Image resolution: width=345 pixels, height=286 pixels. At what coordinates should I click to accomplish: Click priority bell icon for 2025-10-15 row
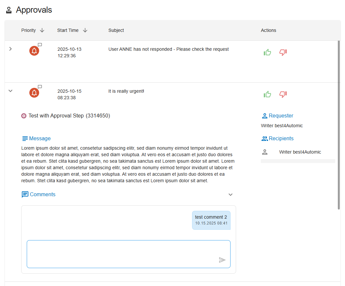(x=34, y=93)
